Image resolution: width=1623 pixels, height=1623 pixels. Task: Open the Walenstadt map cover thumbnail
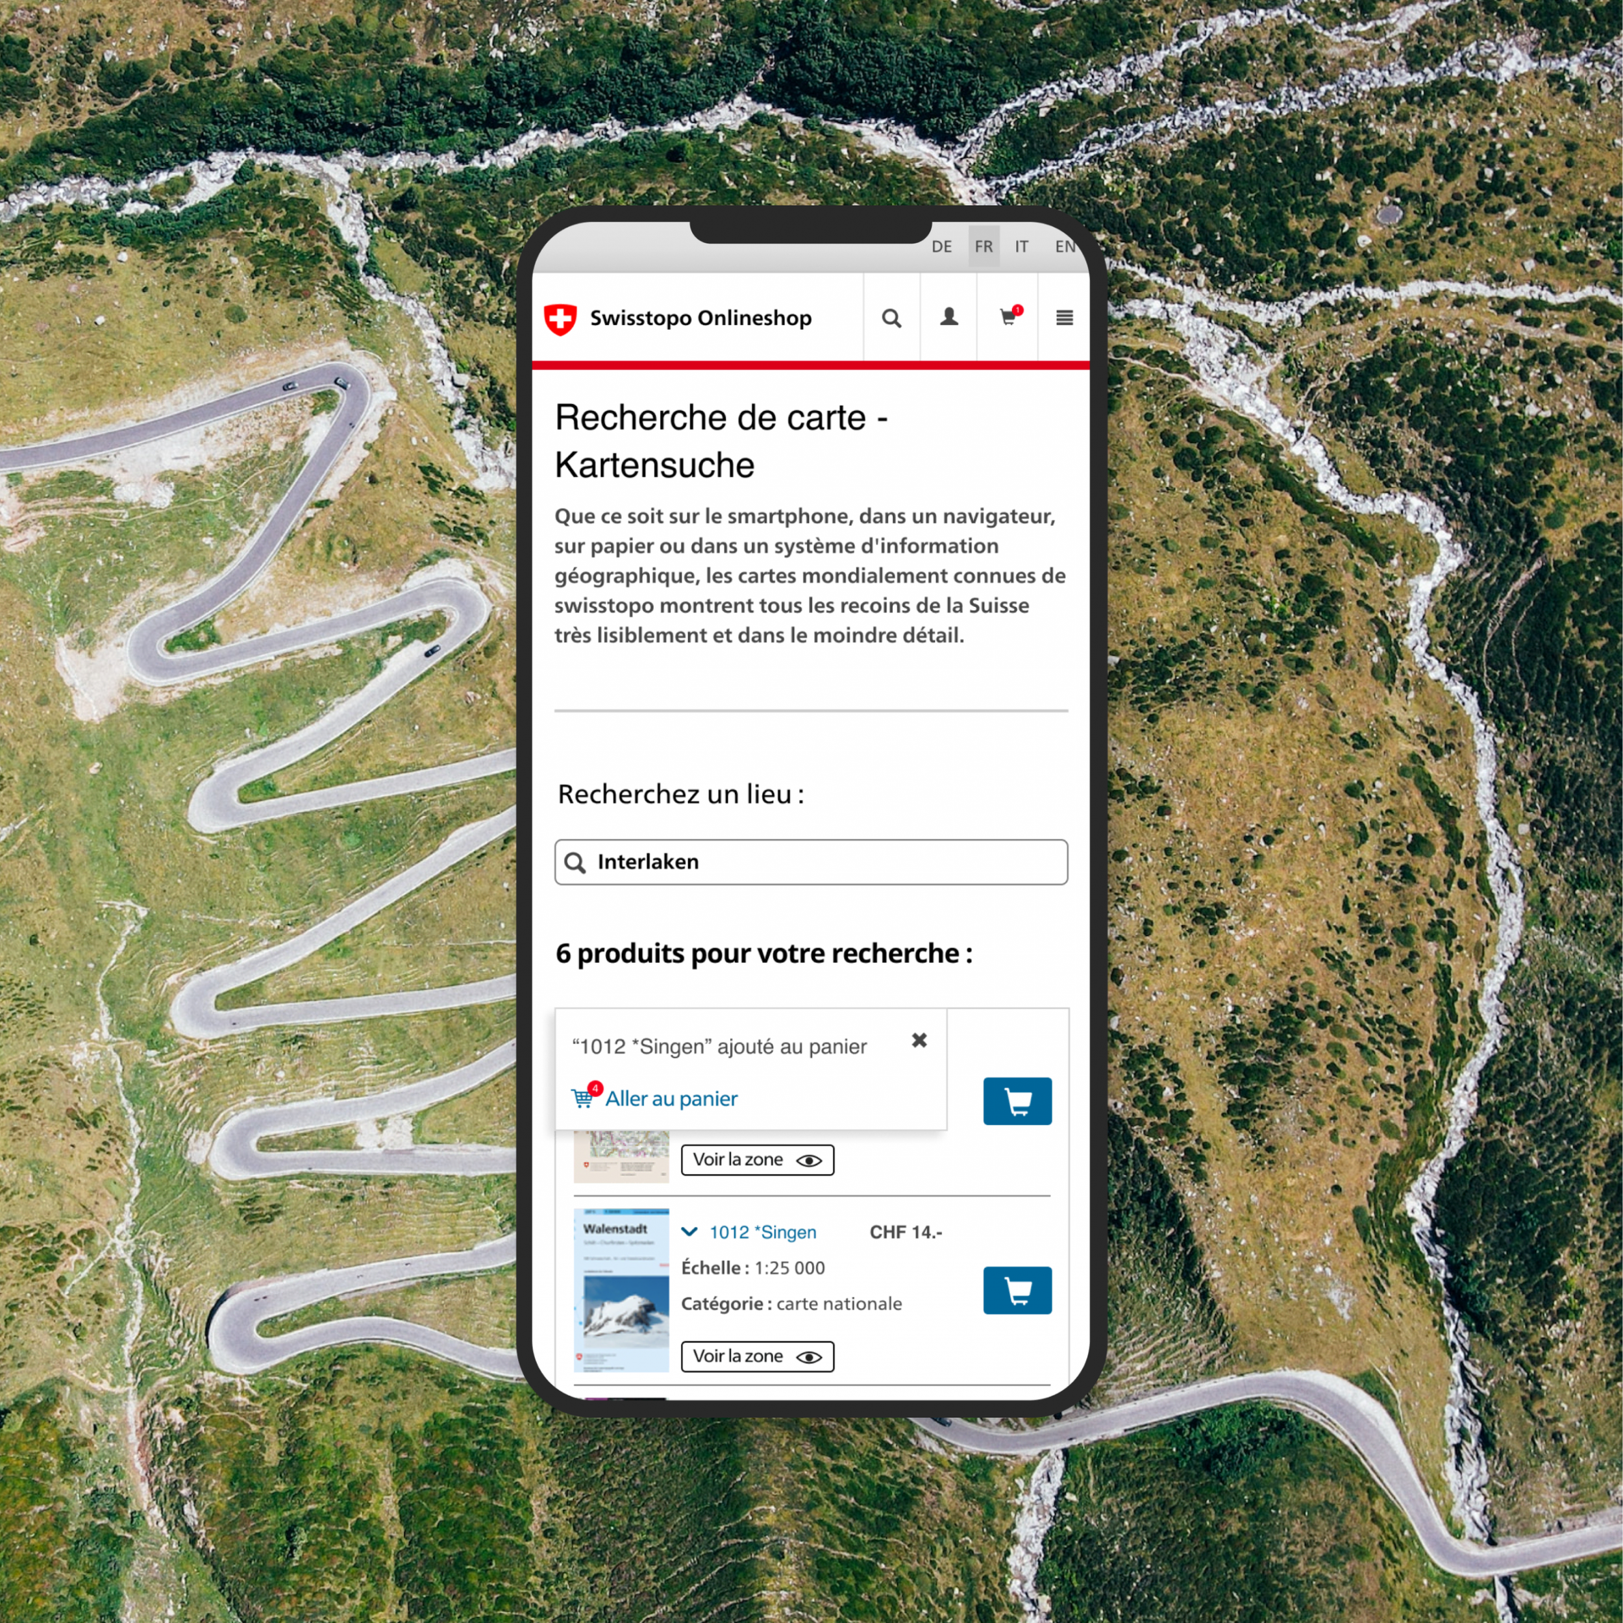click(621, 1291)
